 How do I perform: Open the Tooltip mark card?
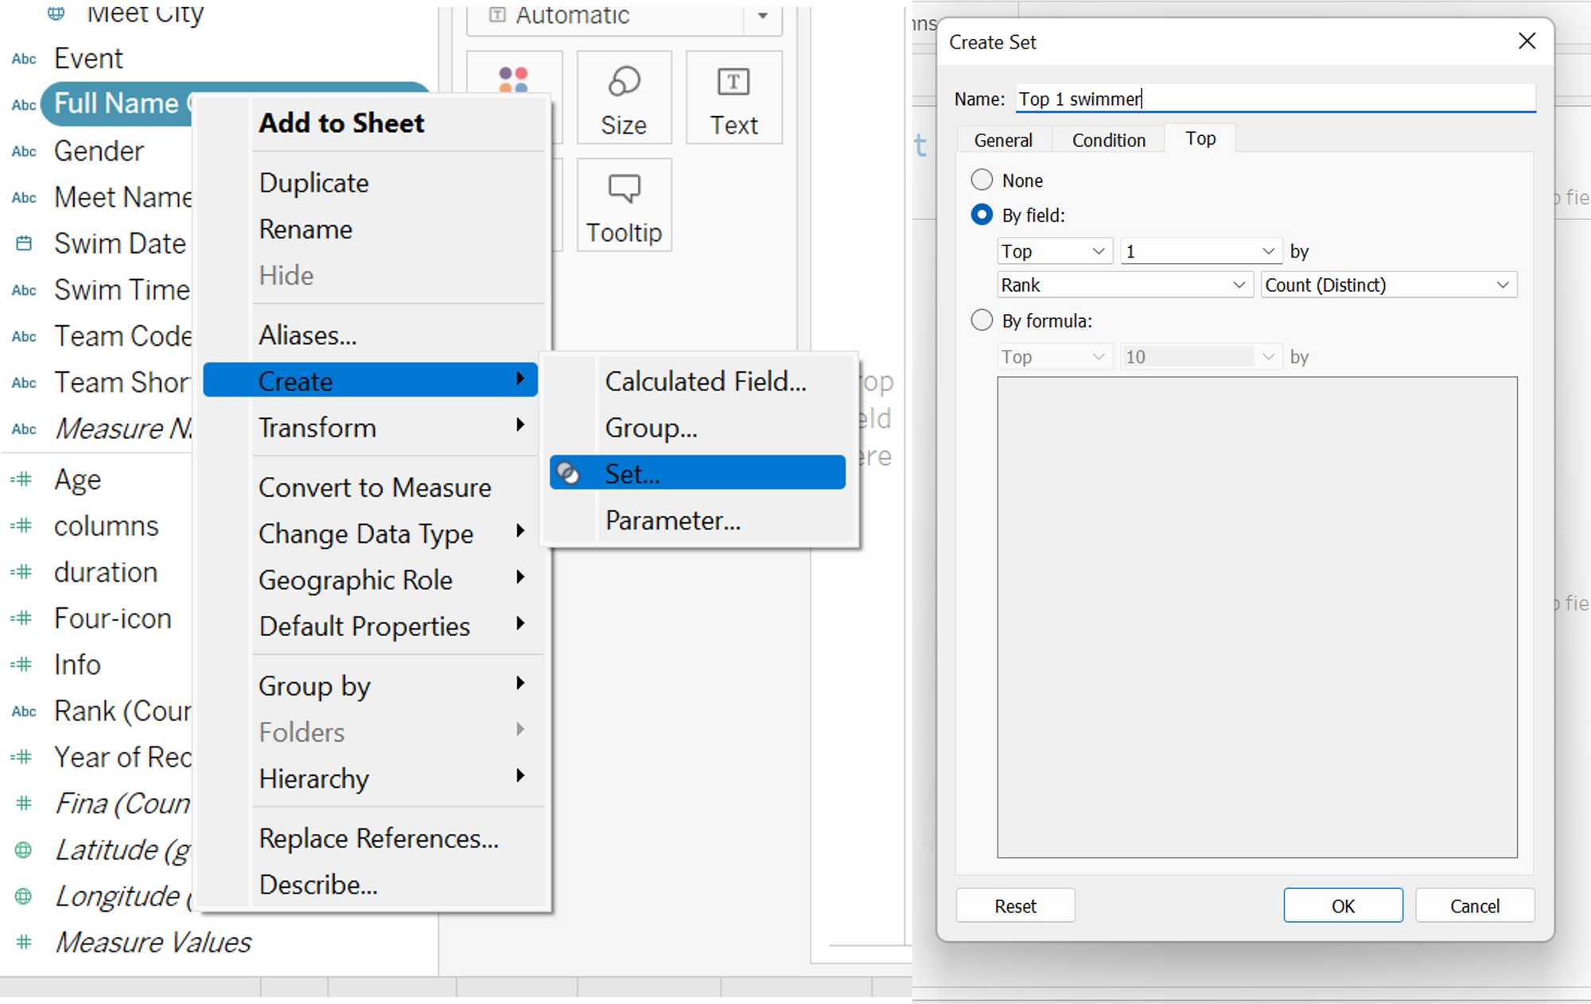point(624,206)
